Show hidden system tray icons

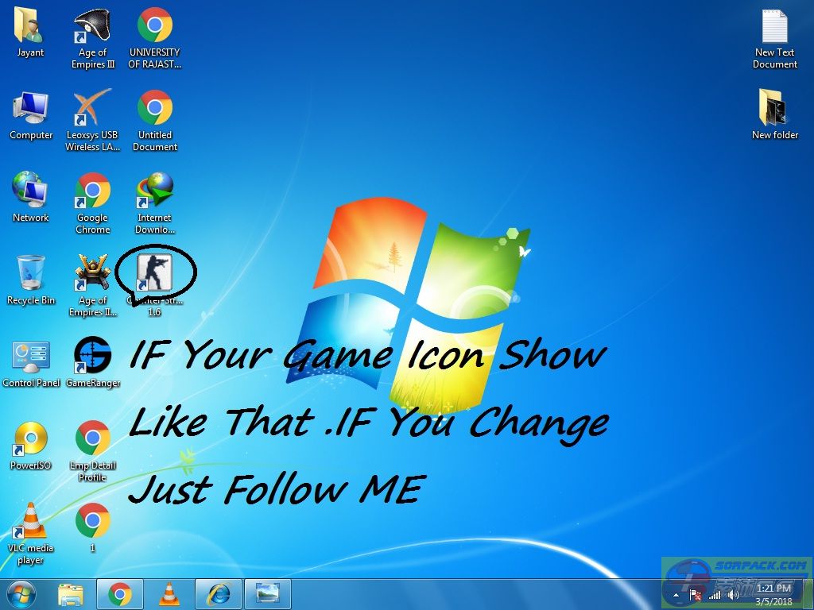click(676, 594)
